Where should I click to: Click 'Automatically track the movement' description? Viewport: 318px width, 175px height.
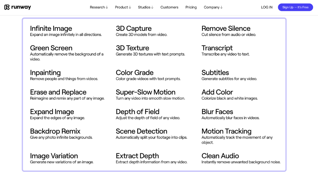click(237, 140)
